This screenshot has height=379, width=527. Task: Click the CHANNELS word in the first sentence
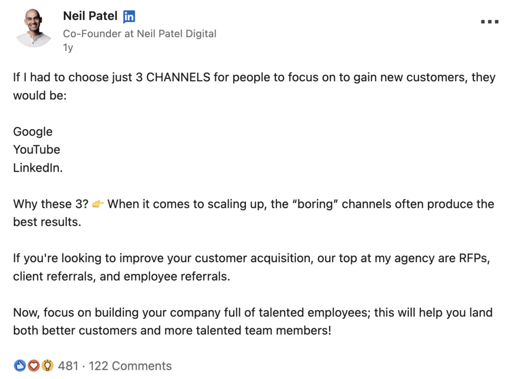click(178, 78)
